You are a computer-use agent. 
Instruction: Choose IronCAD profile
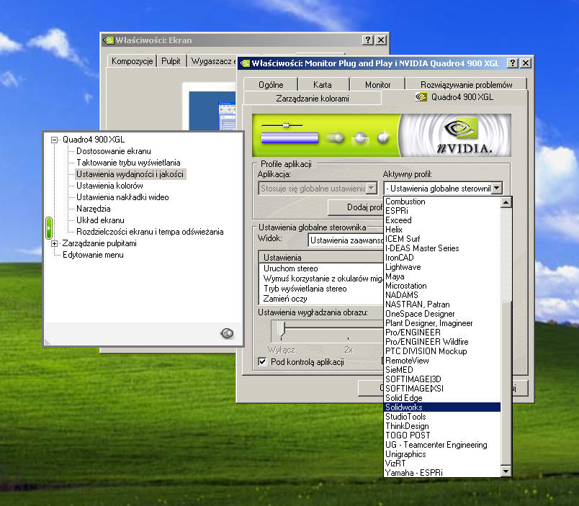442,258
